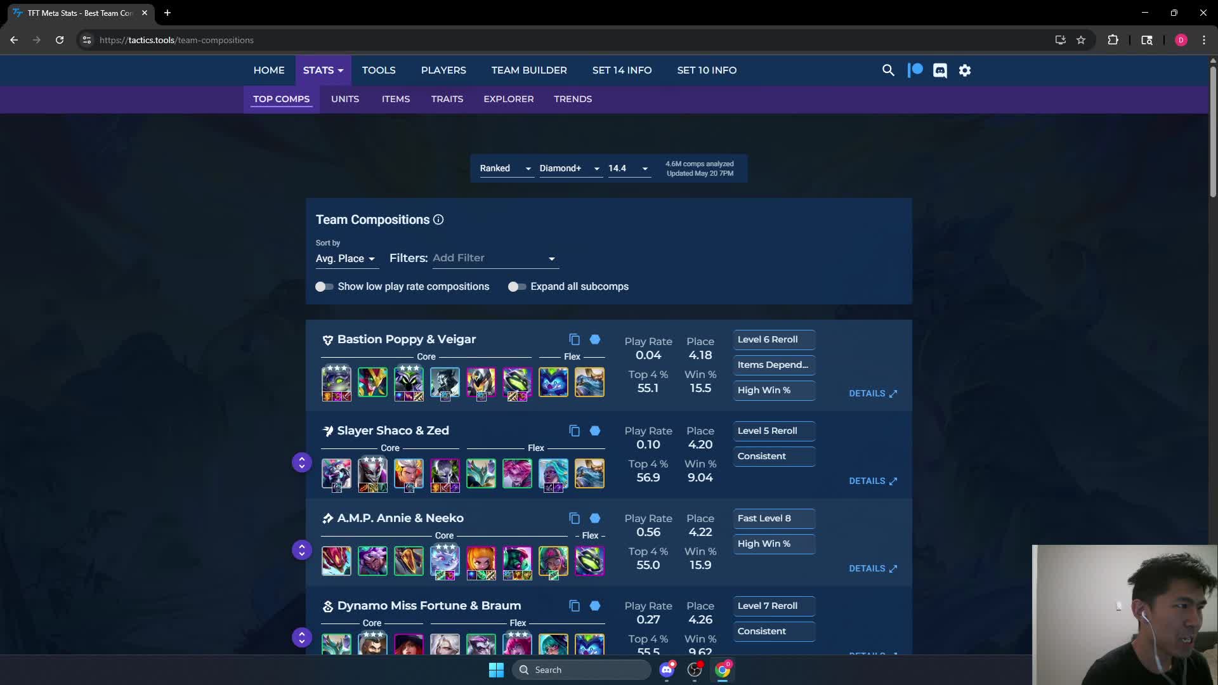The image size is (1218, 685).
Task: Switch to ITEMS stats tab
Action: click(396, 99)
